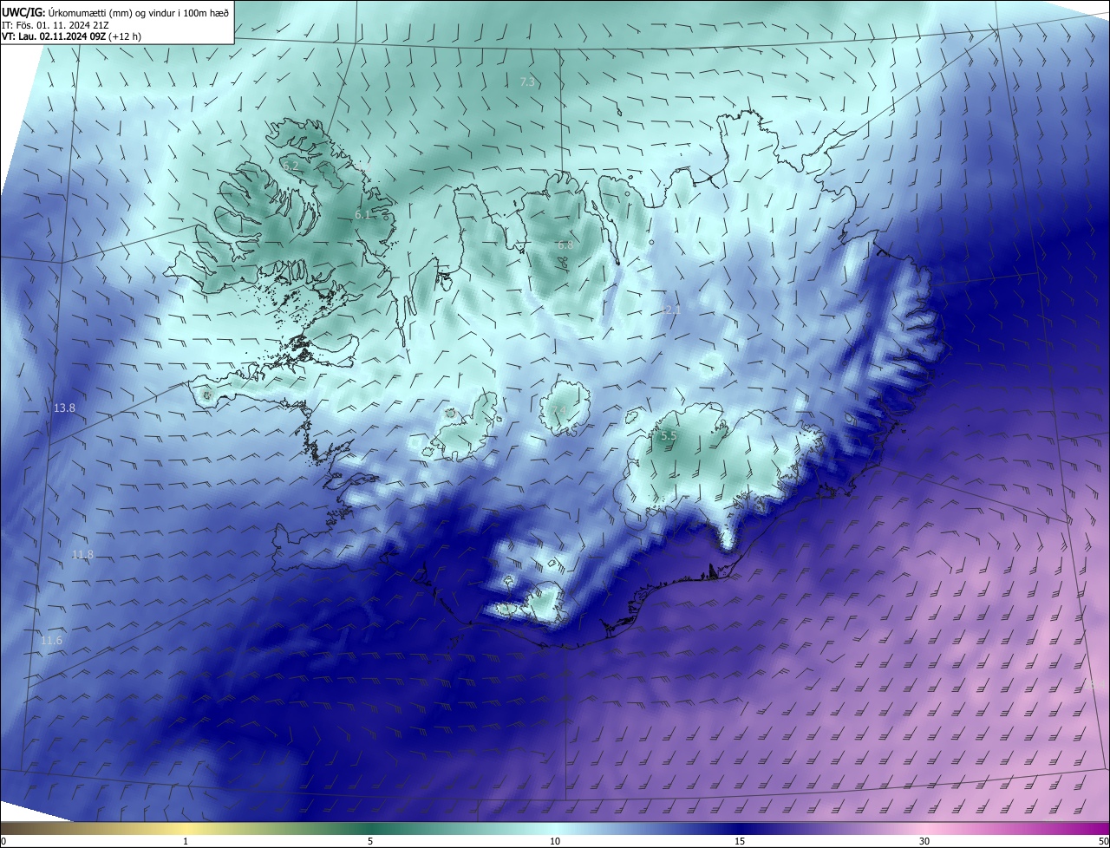
Task: Click the 10 tick on the color scale
Action: point(555,841)
